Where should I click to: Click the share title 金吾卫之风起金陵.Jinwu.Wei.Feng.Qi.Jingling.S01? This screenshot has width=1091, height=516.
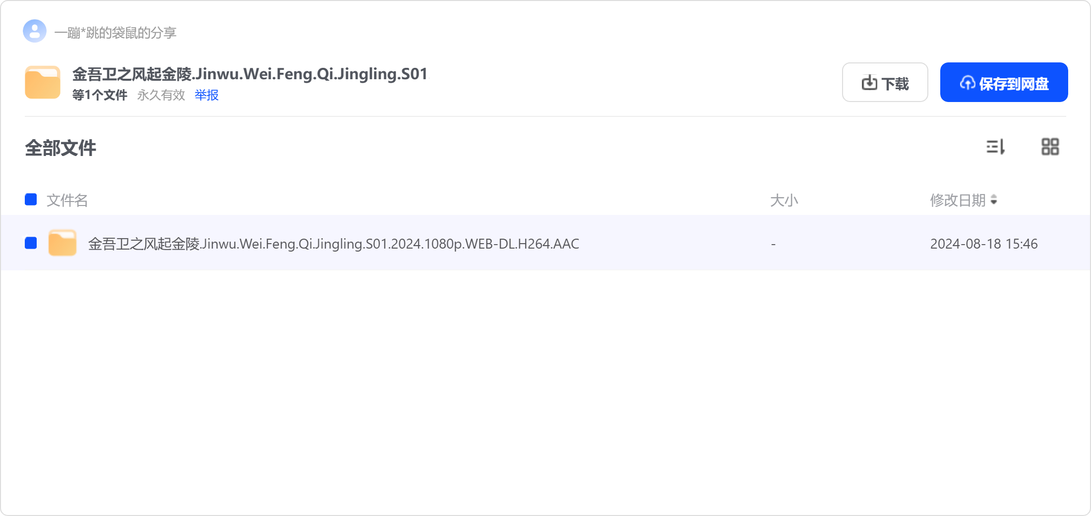[x=250, y=74]
